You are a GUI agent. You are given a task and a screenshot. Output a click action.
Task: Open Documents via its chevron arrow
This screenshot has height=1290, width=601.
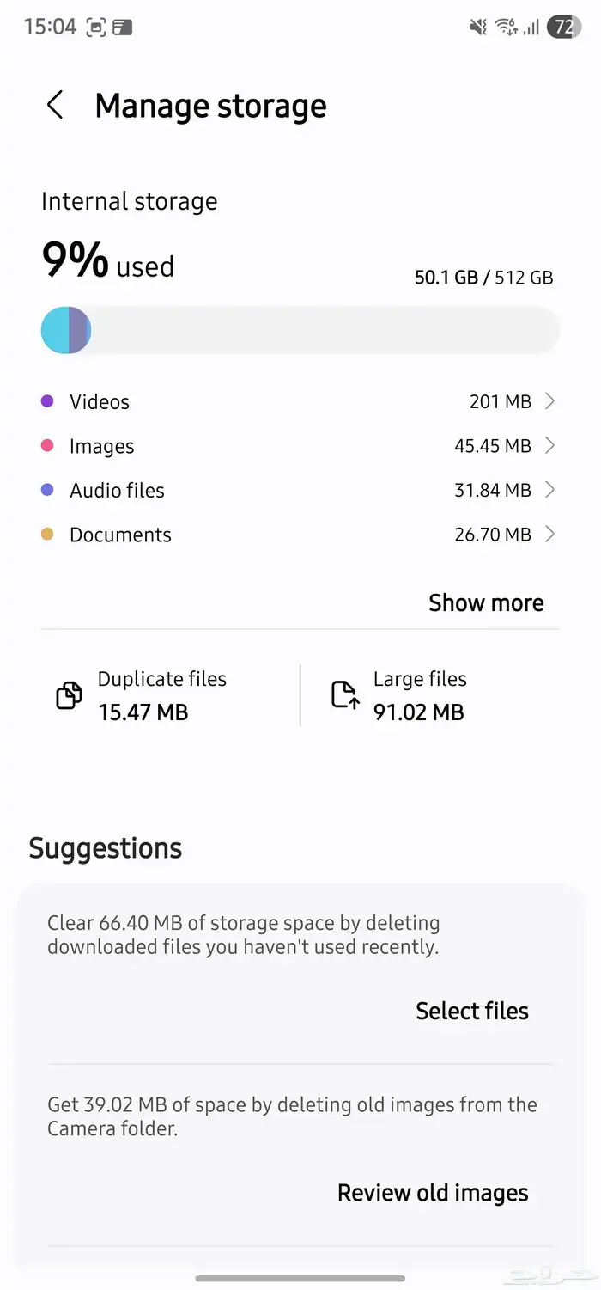tap(550, 535)
